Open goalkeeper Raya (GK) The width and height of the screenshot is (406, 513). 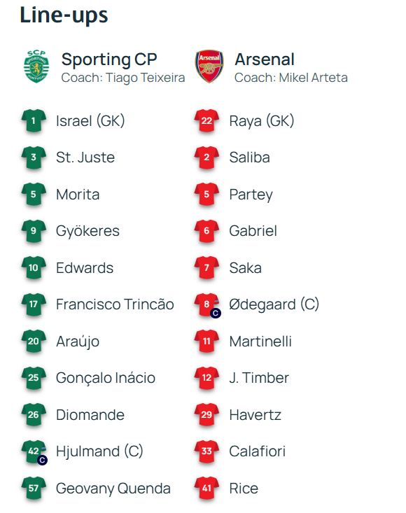coord(262,121)
